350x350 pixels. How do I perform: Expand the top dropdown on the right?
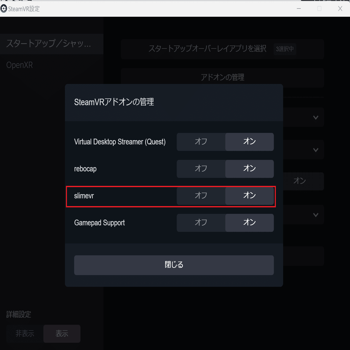[x=316, y=117]
